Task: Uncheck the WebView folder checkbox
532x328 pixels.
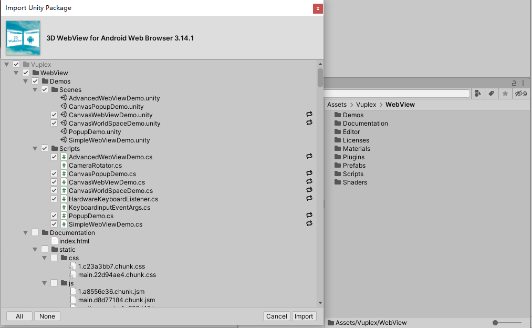Action: (26, 73)
